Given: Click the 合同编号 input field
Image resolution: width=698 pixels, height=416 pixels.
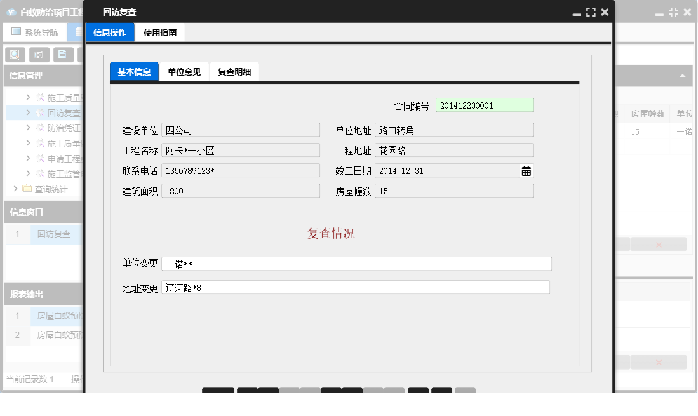Looking at the screenshot, I should click(485, 104).
